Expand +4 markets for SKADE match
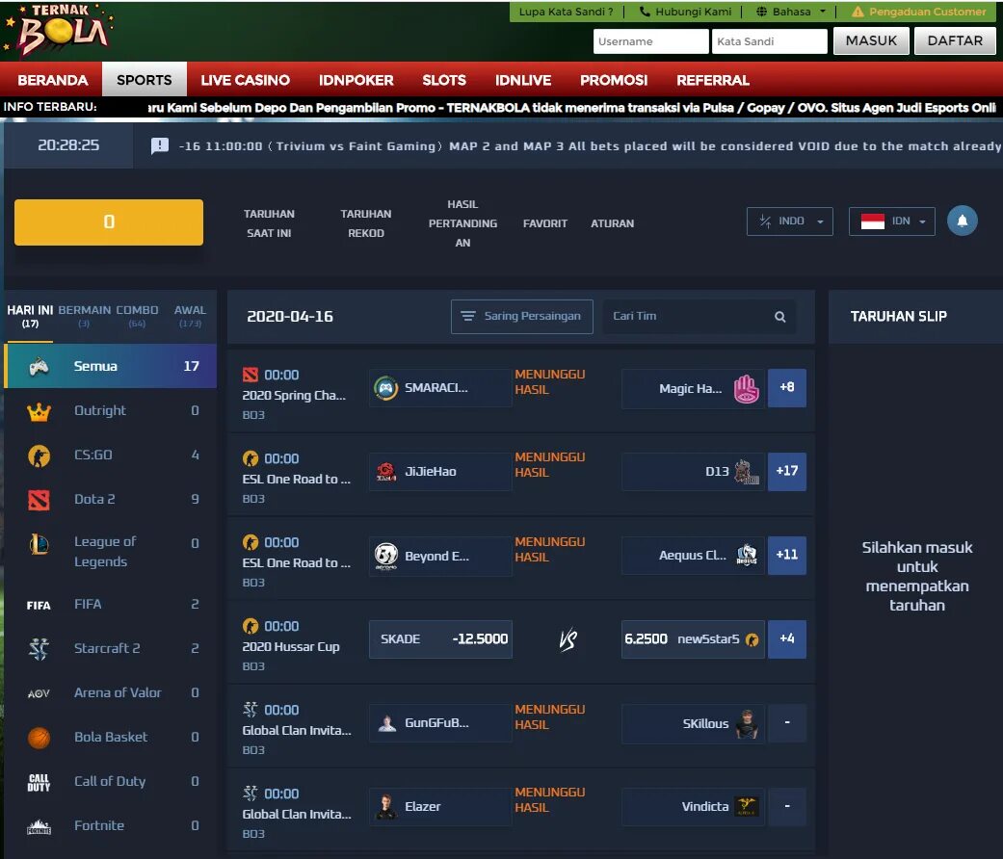The image size is (1003, 859). [787, 638]
